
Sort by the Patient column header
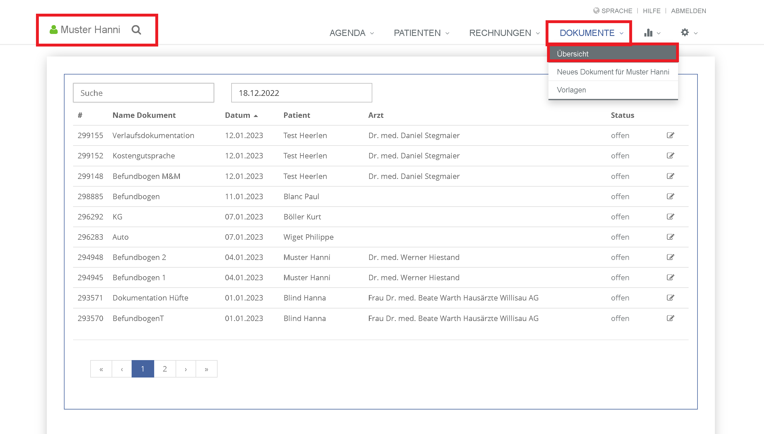click(297, 115)
